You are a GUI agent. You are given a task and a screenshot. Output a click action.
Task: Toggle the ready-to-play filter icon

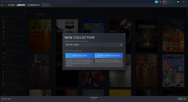tap(25, 17)
